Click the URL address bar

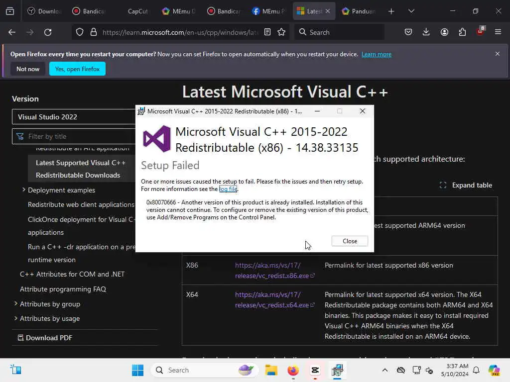pyautogui.click(x=180, y=32)
